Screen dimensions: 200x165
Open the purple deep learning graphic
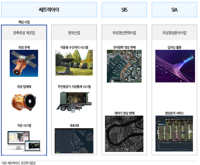[x=175, y=66]
